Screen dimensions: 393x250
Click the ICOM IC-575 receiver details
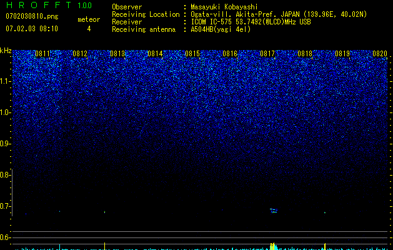(251, 22)
